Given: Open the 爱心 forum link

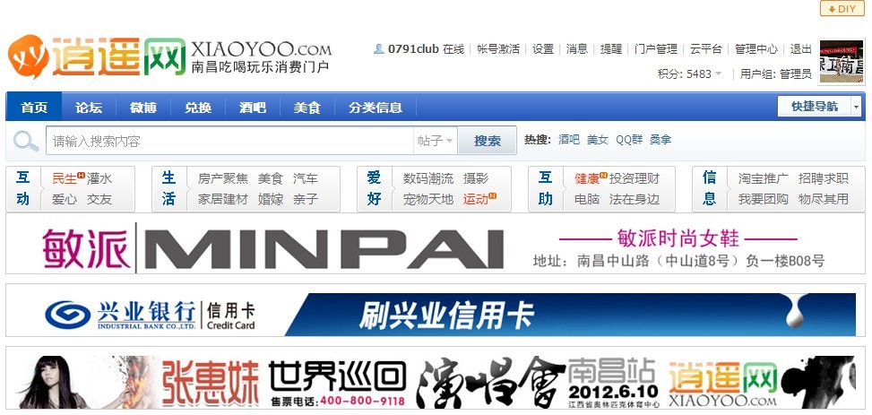Looking at the screenshot, I should (64, 199).
